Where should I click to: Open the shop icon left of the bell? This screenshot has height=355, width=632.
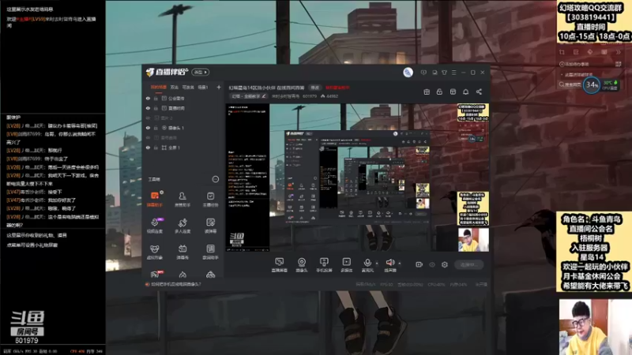point(453,92)
